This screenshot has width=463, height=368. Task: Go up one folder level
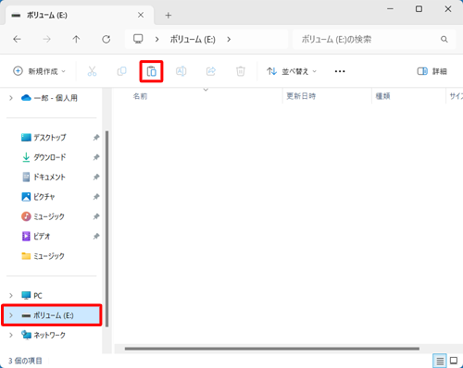pyautogui.click(x=76, y=39)
